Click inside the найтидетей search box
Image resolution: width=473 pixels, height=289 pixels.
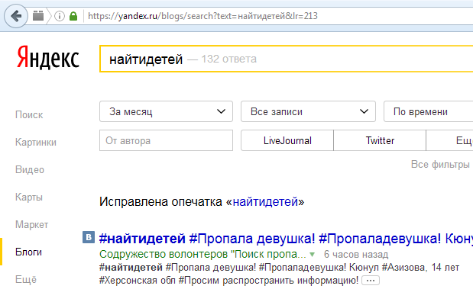(287, 59)
